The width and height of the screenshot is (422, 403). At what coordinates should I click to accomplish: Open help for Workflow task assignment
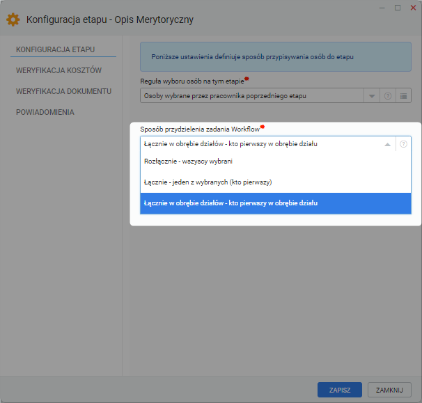pos(403,144)
